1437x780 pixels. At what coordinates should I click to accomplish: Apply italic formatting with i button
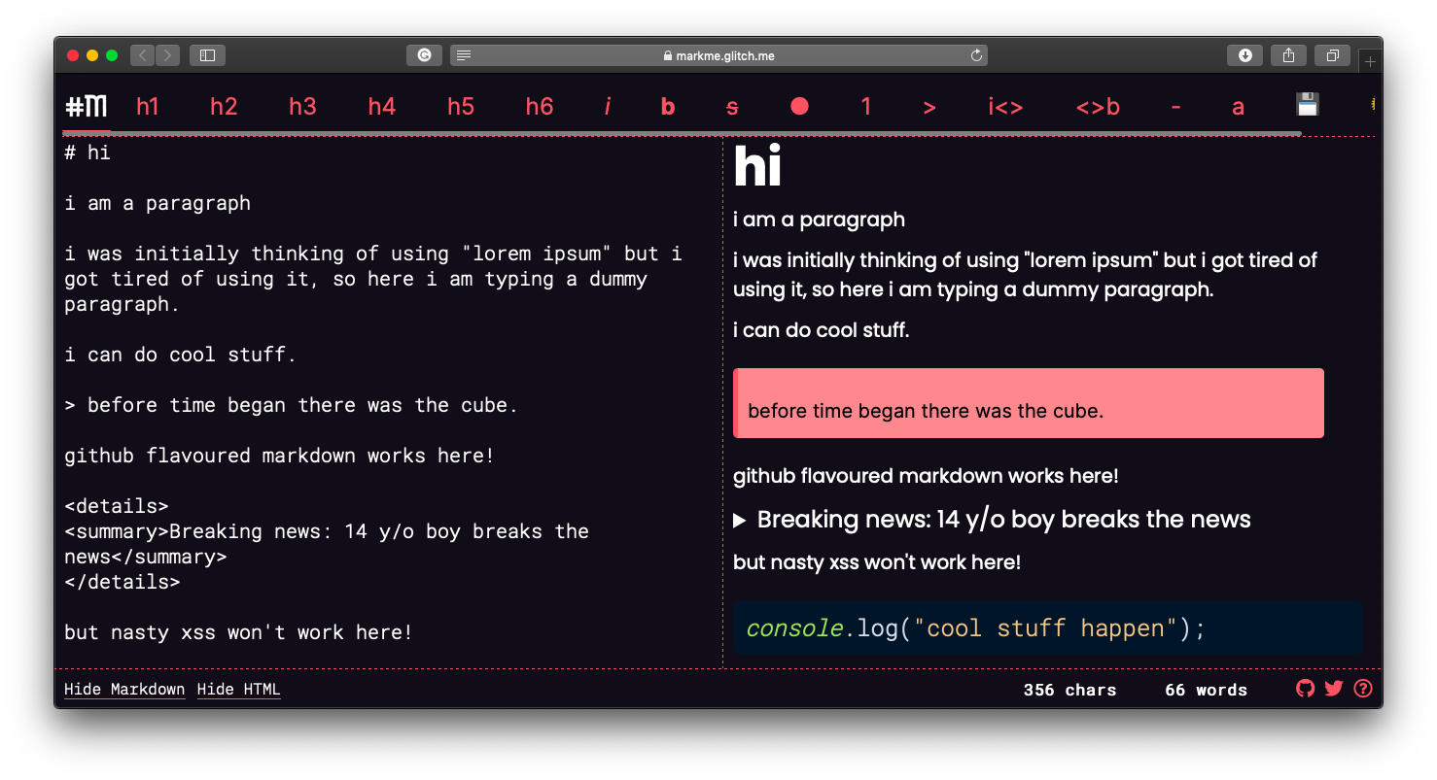[x=608, y=106]
